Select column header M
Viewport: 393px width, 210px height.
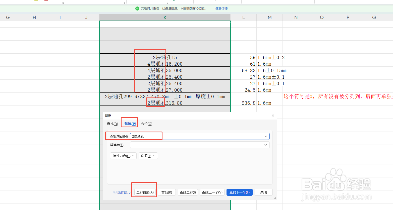(270, 17)
